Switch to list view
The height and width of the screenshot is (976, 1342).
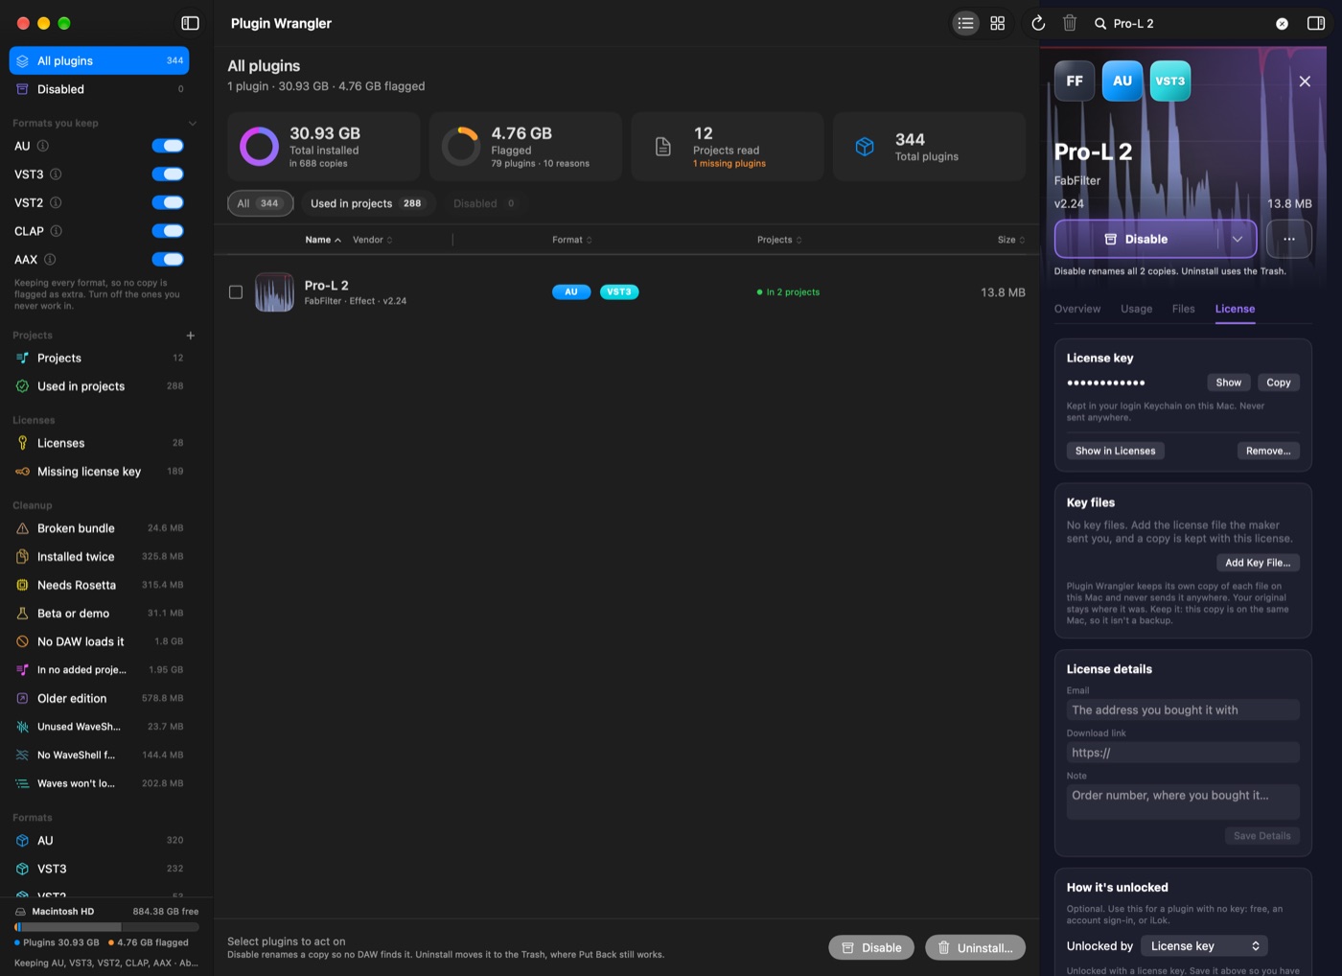tap(965, 23)
